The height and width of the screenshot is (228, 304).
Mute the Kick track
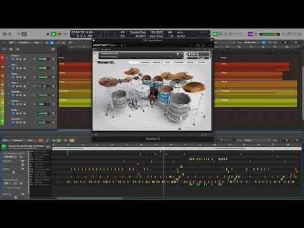18,68
